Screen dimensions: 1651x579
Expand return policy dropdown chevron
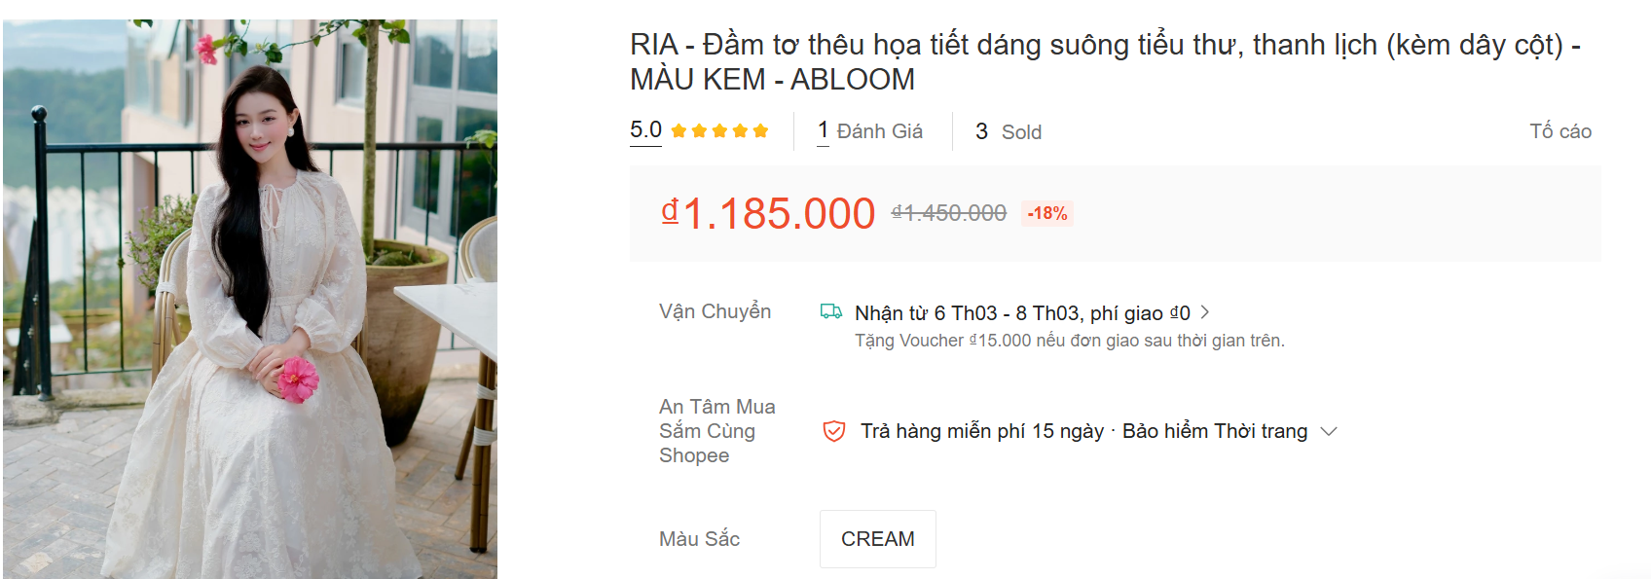click(x=1329, y=431)
